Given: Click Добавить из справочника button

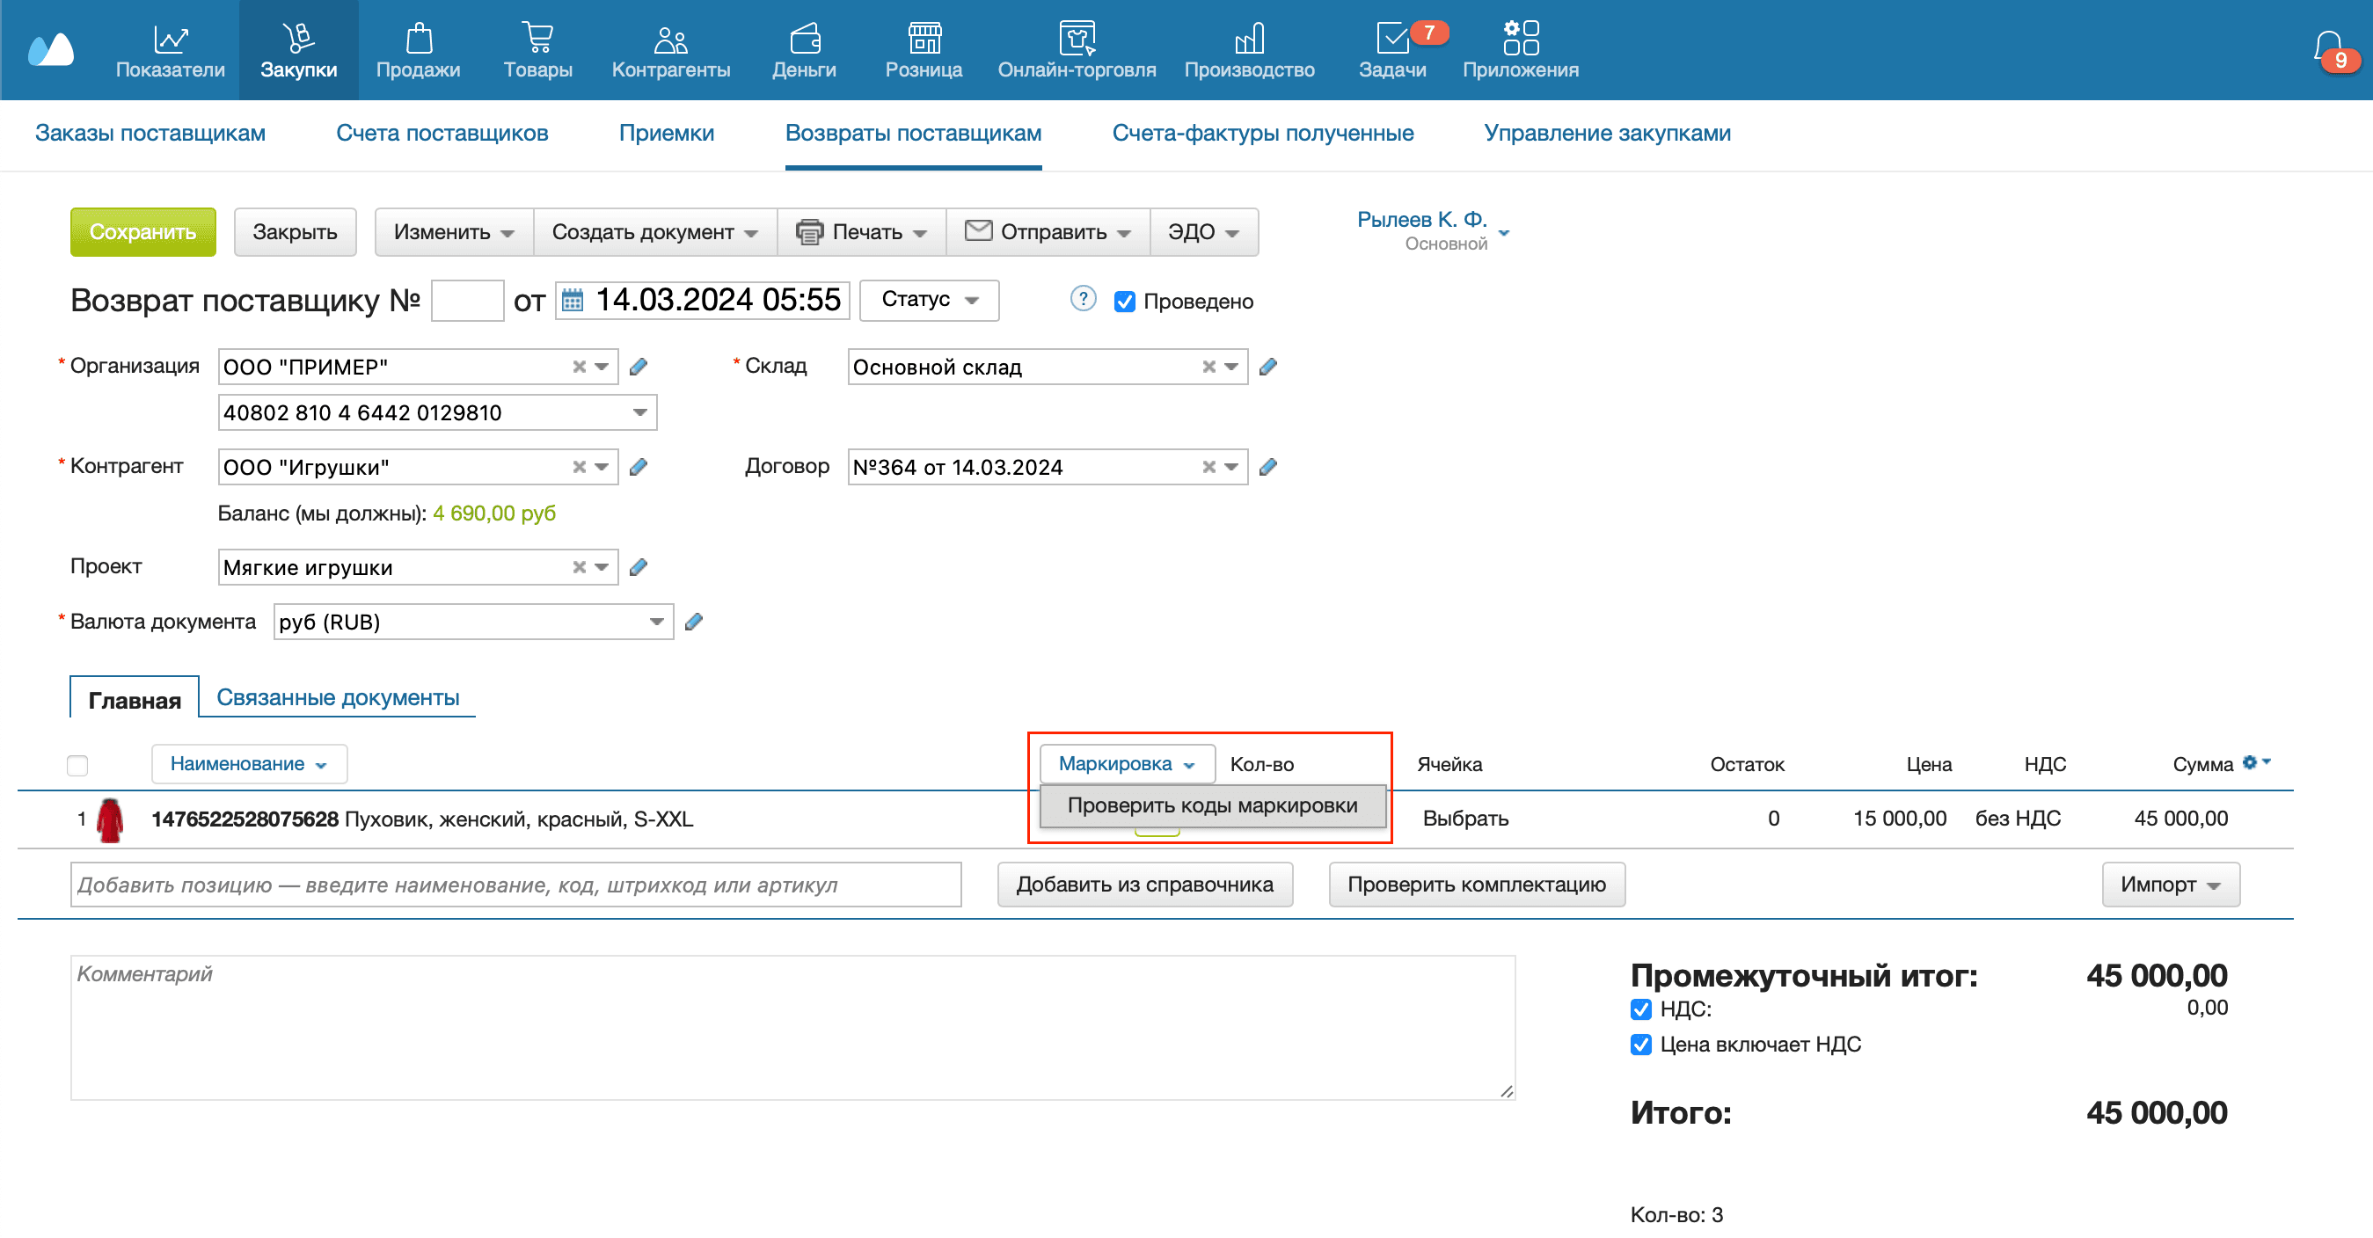Looking at the screenshot, I should click(1144, 885).
